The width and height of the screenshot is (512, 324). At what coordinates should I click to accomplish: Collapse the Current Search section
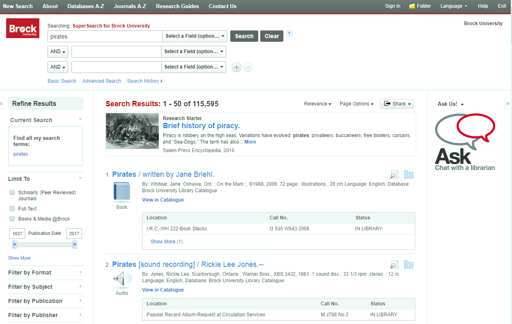pos(80,119)
